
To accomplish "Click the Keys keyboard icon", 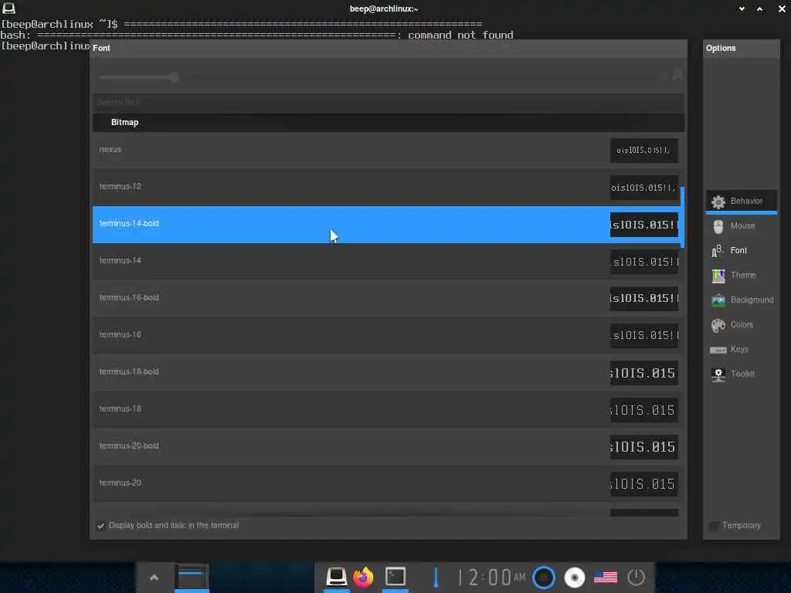I will pos(718,350).
